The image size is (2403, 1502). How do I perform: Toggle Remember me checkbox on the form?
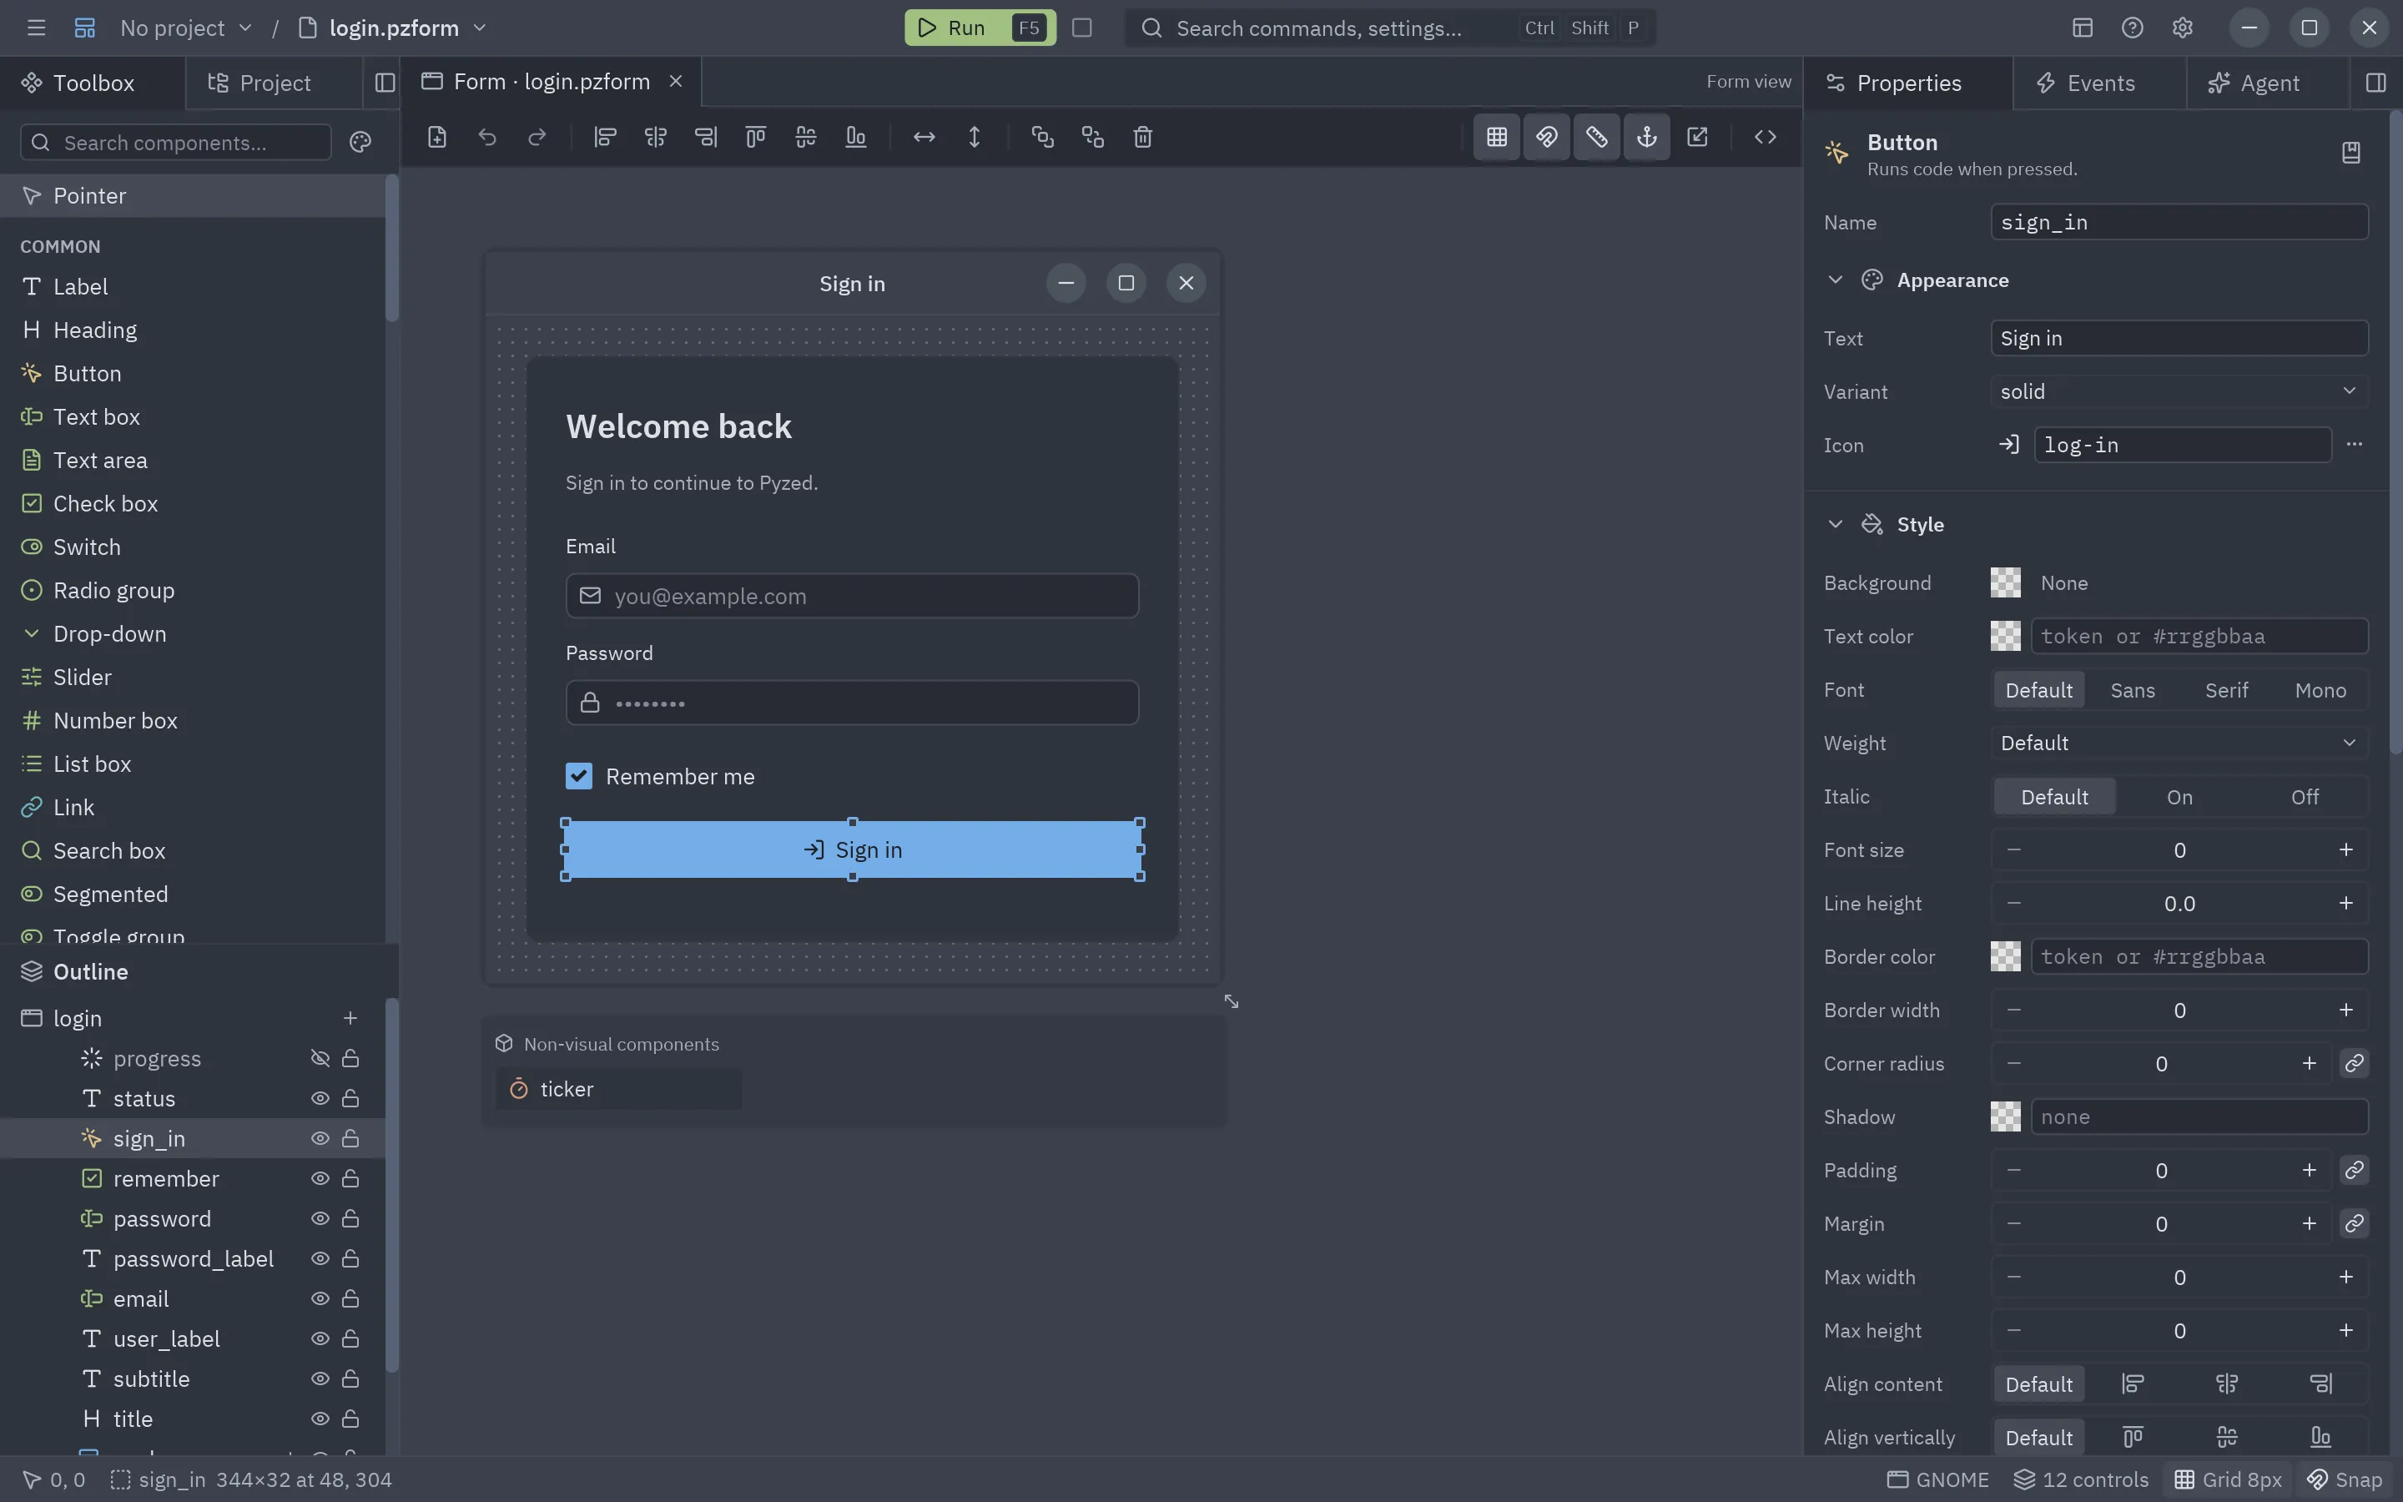(579, 776)
